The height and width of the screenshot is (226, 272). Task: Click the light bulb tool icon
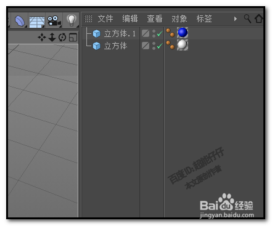(x=72, y=20)
